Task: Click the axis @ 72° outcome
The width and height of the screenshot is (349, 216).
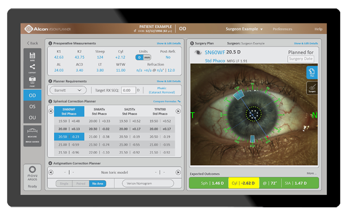Action: coord(270,183)
